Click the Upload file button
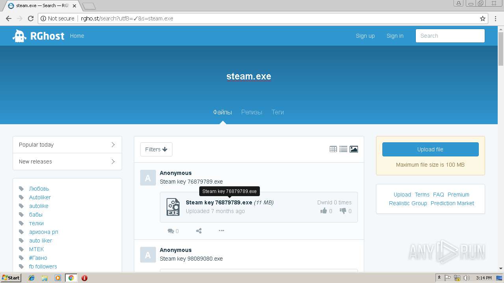Viewport: 504px width, 283px height. pyautogui.click(x=430, y=149)
